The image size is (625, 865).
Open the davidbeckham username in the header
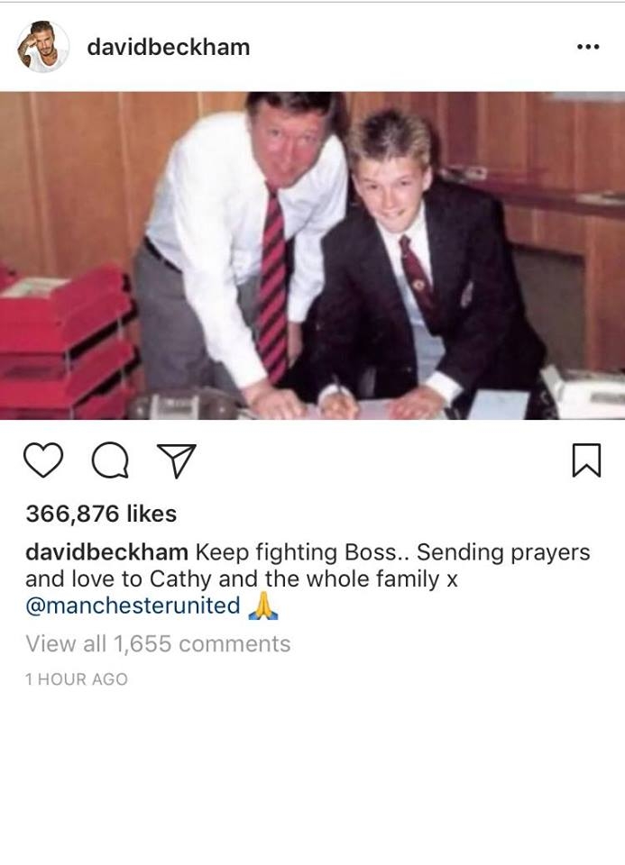(x=169, y=47)
